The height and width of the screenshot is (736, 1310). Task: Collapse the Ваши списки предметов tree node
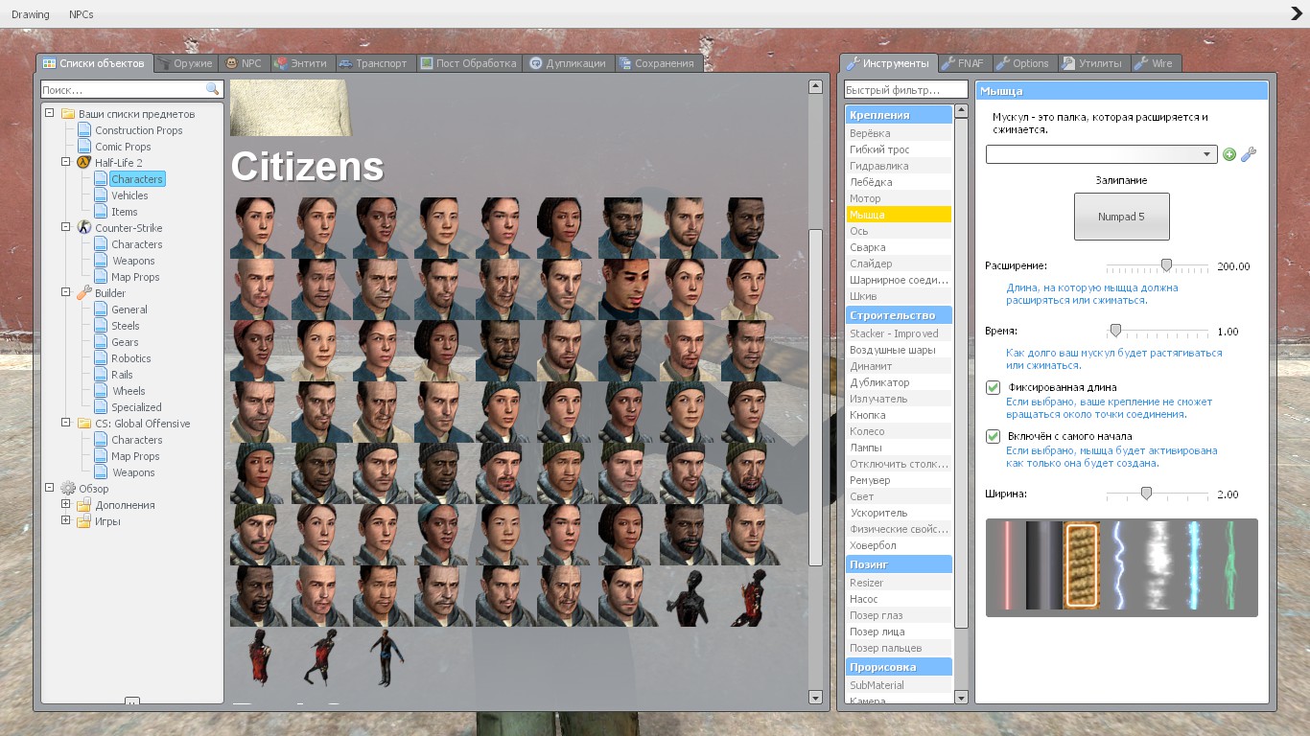[x=49, y=113]
